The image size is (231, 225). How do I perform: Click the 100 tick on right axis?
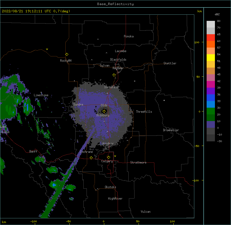pos(197,42)
